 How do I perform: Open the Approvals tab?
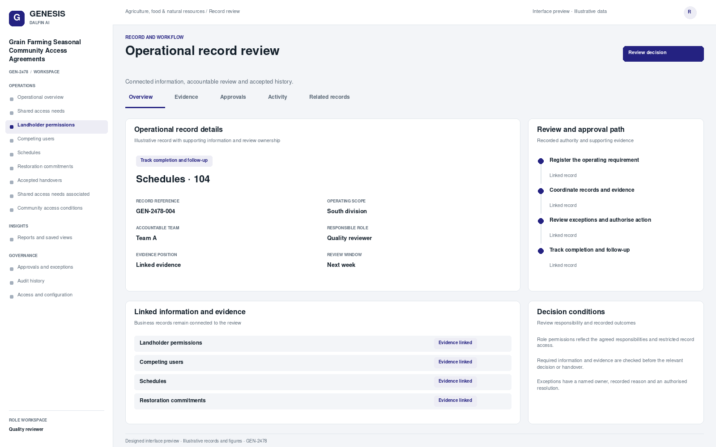[233, 97]
